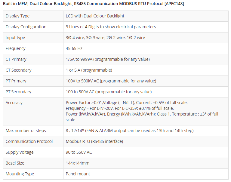Viewport: 231px width, 182px height.
Task: Click the "Accuracy" label cell
Action: point(14,103)
